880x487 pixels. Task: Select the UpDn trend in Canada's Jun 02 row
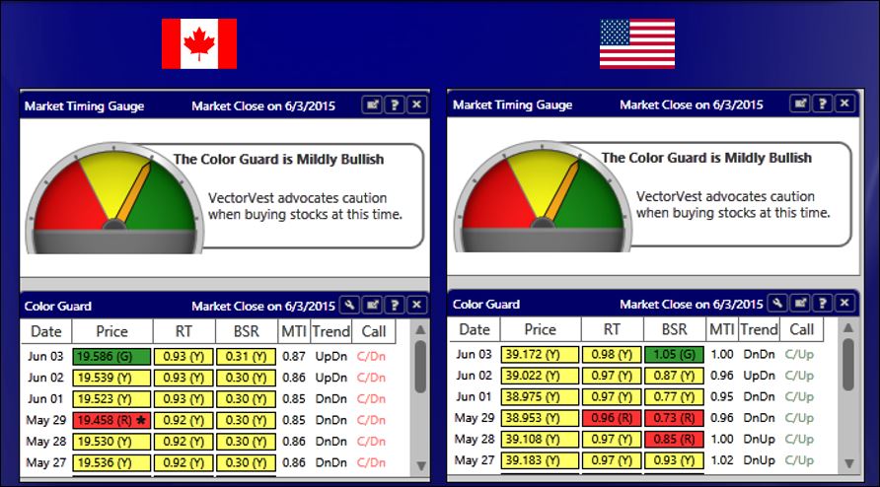(331, 378)
